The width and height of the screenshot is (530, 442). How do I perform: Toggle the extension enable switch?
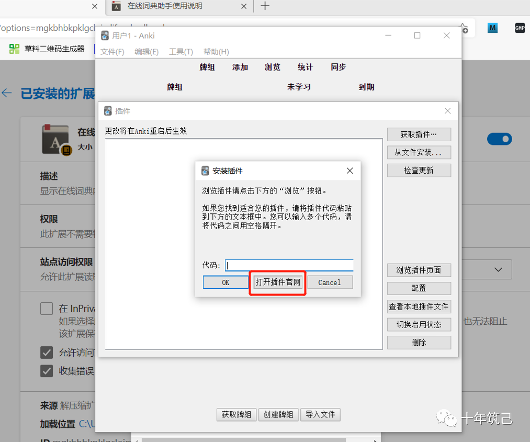[500, 139]
